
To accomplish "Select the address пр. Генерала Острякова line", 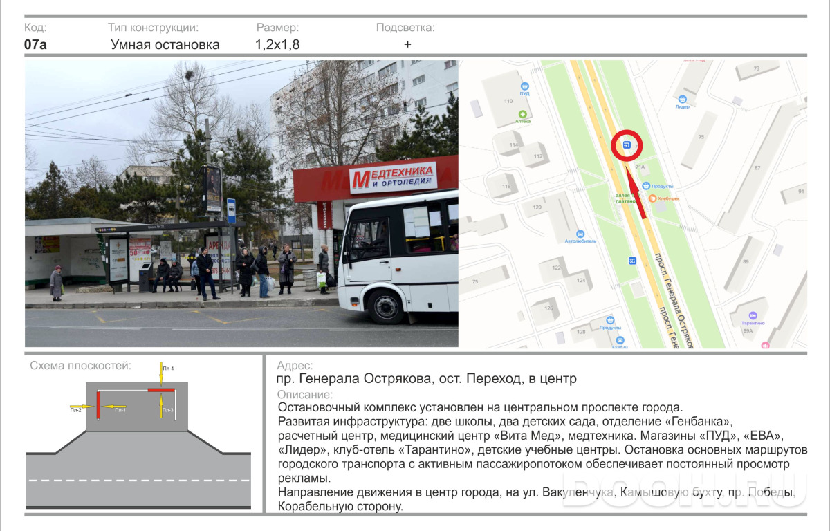I will tap(427, 379).
